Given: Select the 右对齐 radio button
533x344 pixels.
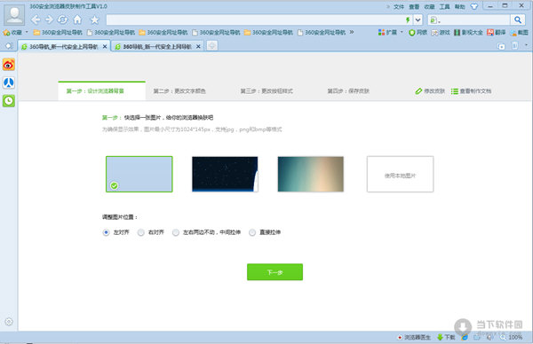Looking at the screenshot, I should [x=140, y=232].
